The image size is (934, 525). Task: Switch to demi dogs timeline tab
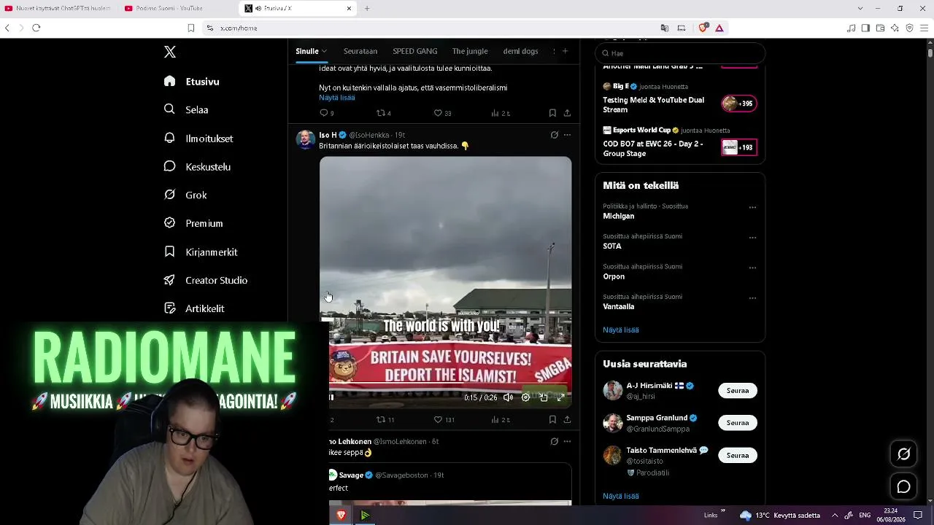[x=520, y=51]
